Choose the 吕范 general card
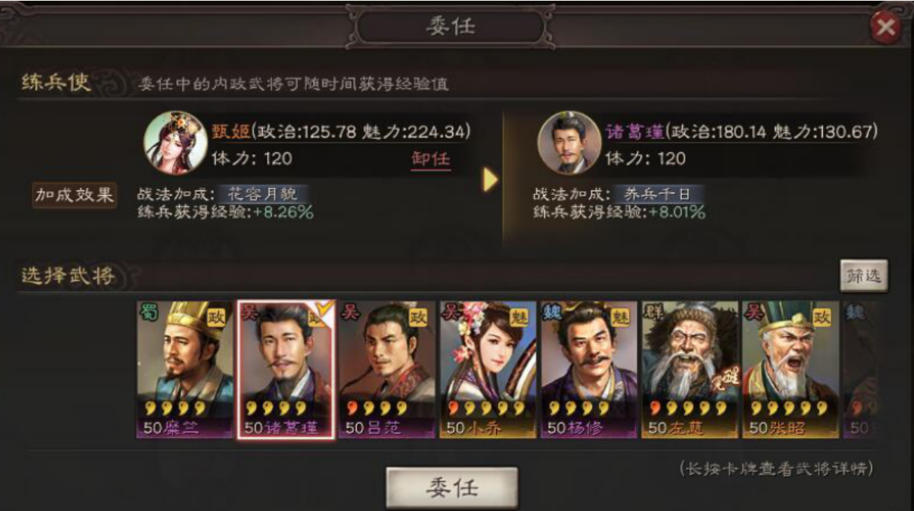The width and height of the screenshot is (914, 511). tap(387, 369)
